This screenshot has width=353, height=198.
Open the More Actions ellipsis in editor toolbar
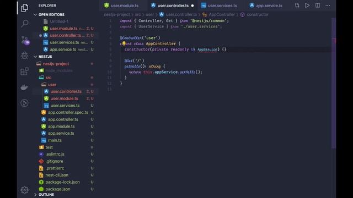tap(328, 5)
